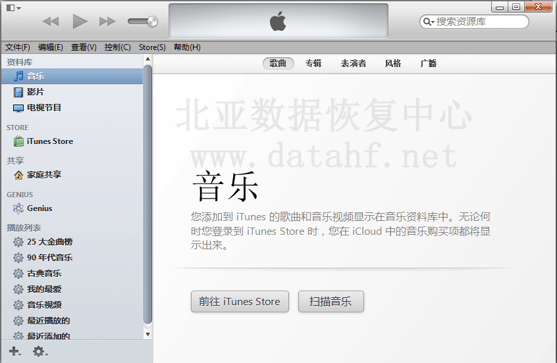
Task: Open the 编辑(E) menu
Action: click(51, 47)
